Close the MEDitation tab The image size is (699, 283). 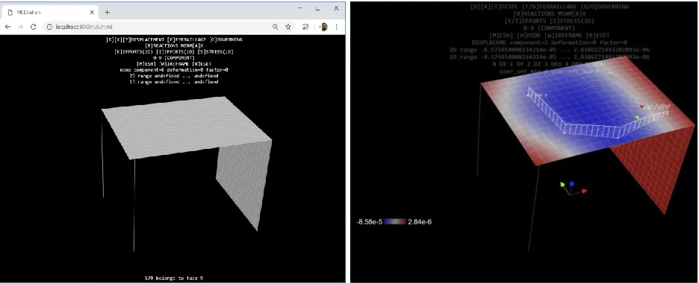[x=93, y=13]
